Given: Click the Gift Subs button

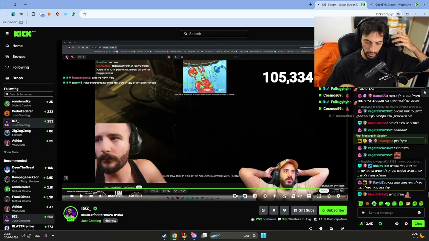Looking at the screenshot, I should pos(304,210).
